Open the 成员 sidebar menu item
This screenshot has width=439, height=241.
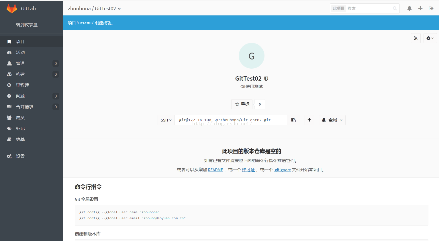[32, 118]
